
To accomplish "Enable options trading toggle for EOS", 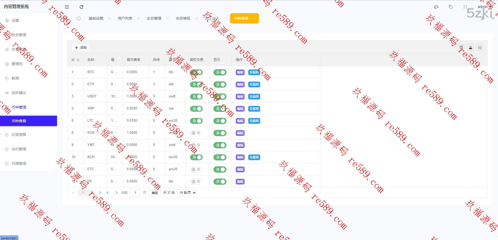I will point(196,133).
